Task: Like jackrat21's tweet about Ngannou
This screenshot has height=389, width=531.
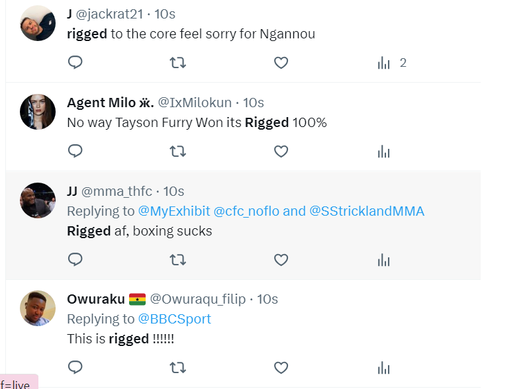Action: click(281, 63)
